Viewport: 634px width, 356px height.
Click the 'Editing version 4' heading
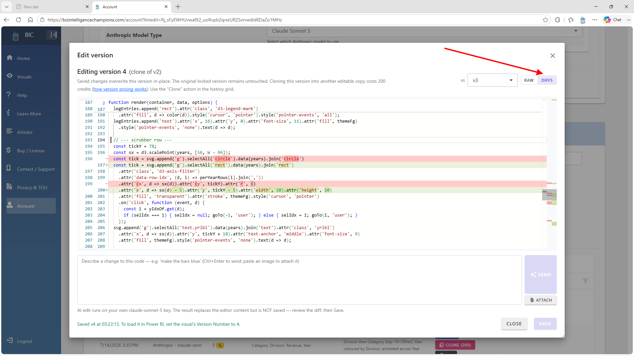click(102, 72)
